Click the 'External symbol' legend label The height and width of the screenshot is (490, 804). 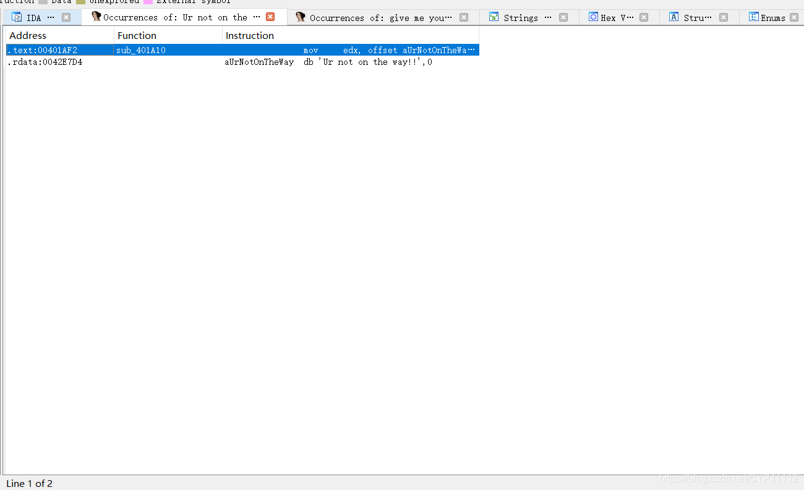coord(193,2)
